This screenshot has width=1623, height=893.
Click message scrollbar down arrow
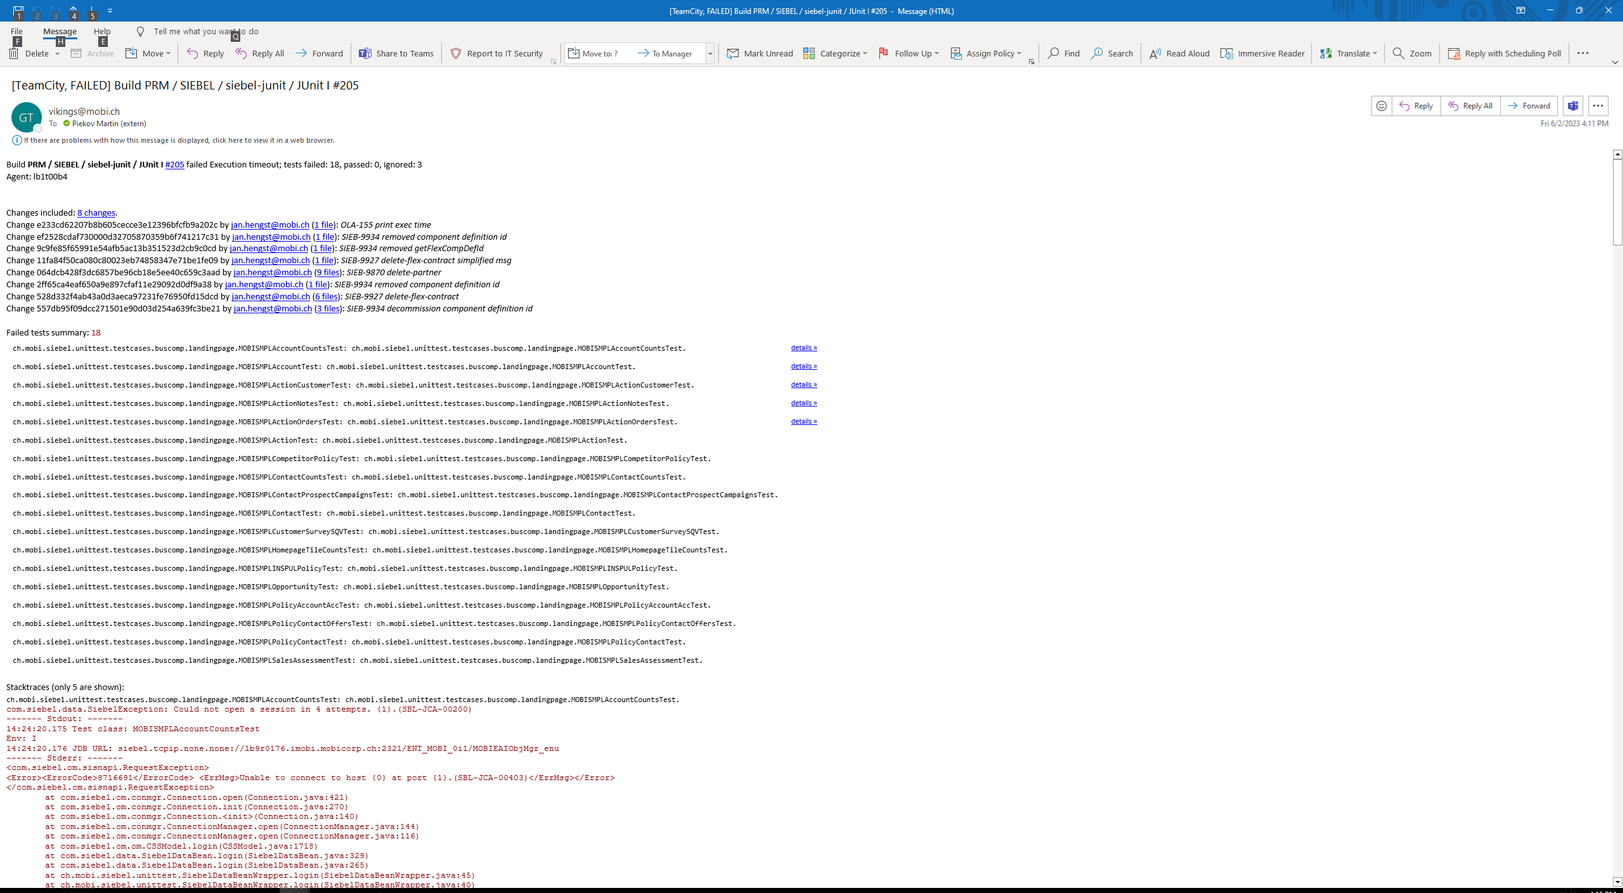(x=1617, y=882)
